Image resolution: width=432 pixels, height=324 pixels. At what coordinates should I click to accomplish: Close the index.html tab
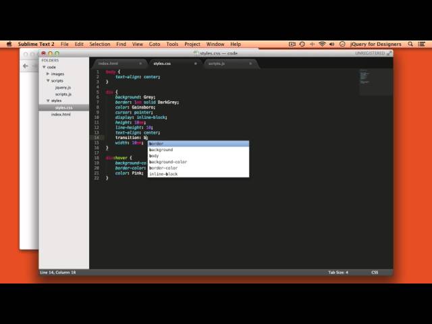click(x=140, y=63)
